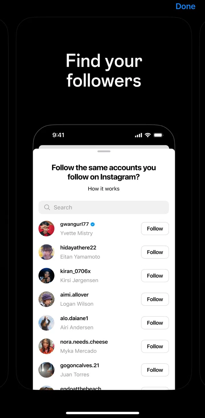The width and height of the screenshot is (205, 418).
Task: Click the verified badge next to gwangurl77
Action: click(x=93, y=224)
